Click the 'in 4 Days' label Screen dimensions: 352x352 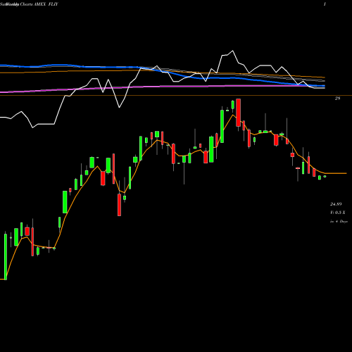coord(339,221)
